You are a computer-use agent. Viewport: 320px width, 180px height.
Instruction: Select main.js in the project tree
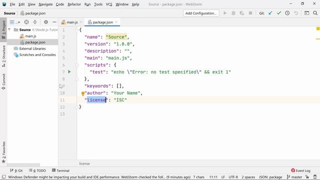pyautogui.click(x=30, y=36)
